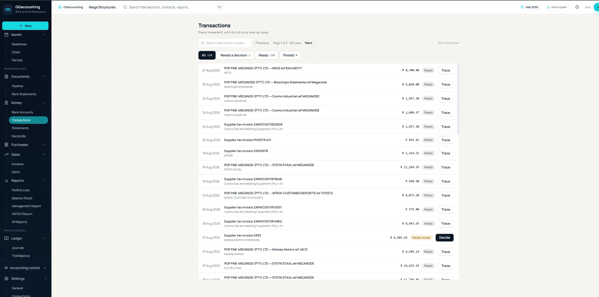Expand the Purchases section chevron
The width and height of the screenshot is (599, 297).
44,145
